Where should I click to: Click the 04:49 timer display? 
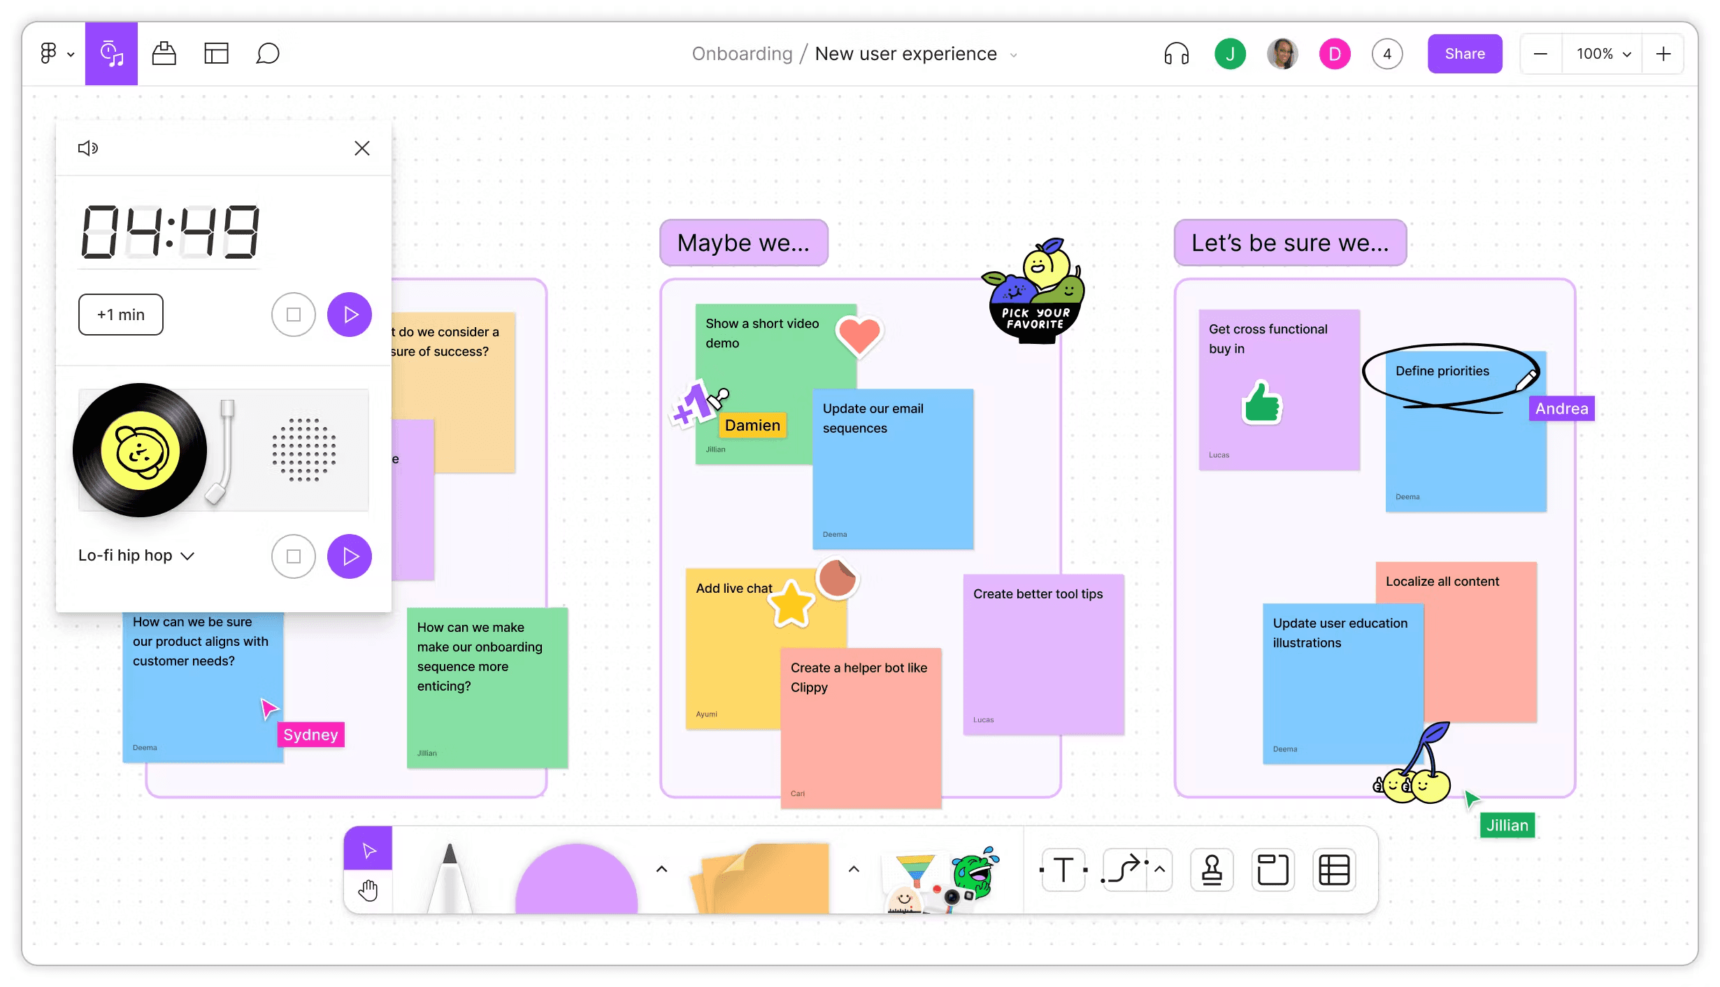pyautogui.click(x=171, y=232)
